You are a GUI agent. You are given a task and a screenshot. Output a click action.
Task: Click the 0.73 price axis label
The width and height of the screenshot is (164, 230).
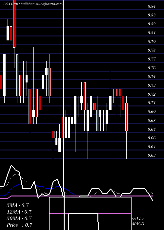[152, 85]
